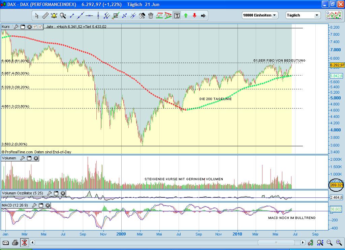
Task: Click the 4.661,3 (23,60%) Fibonacci label
Action: tap(15, 106)
